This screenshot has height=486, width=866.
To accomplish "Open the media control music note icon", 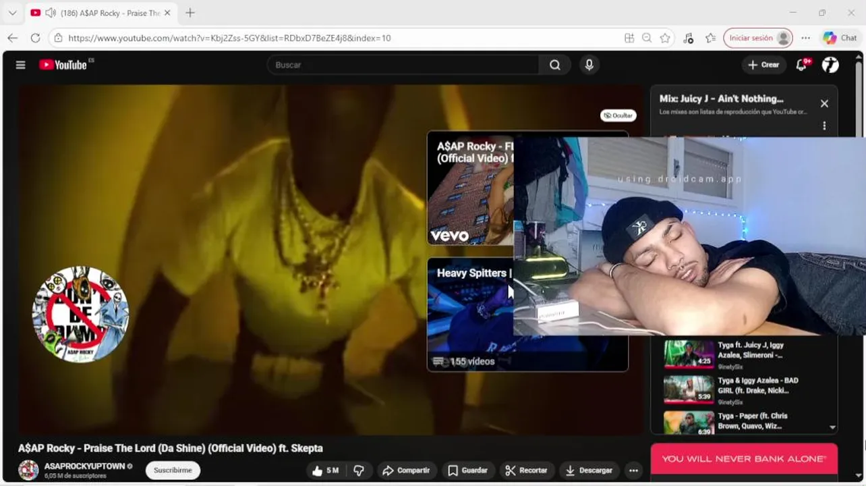I will tap(688, 38).
